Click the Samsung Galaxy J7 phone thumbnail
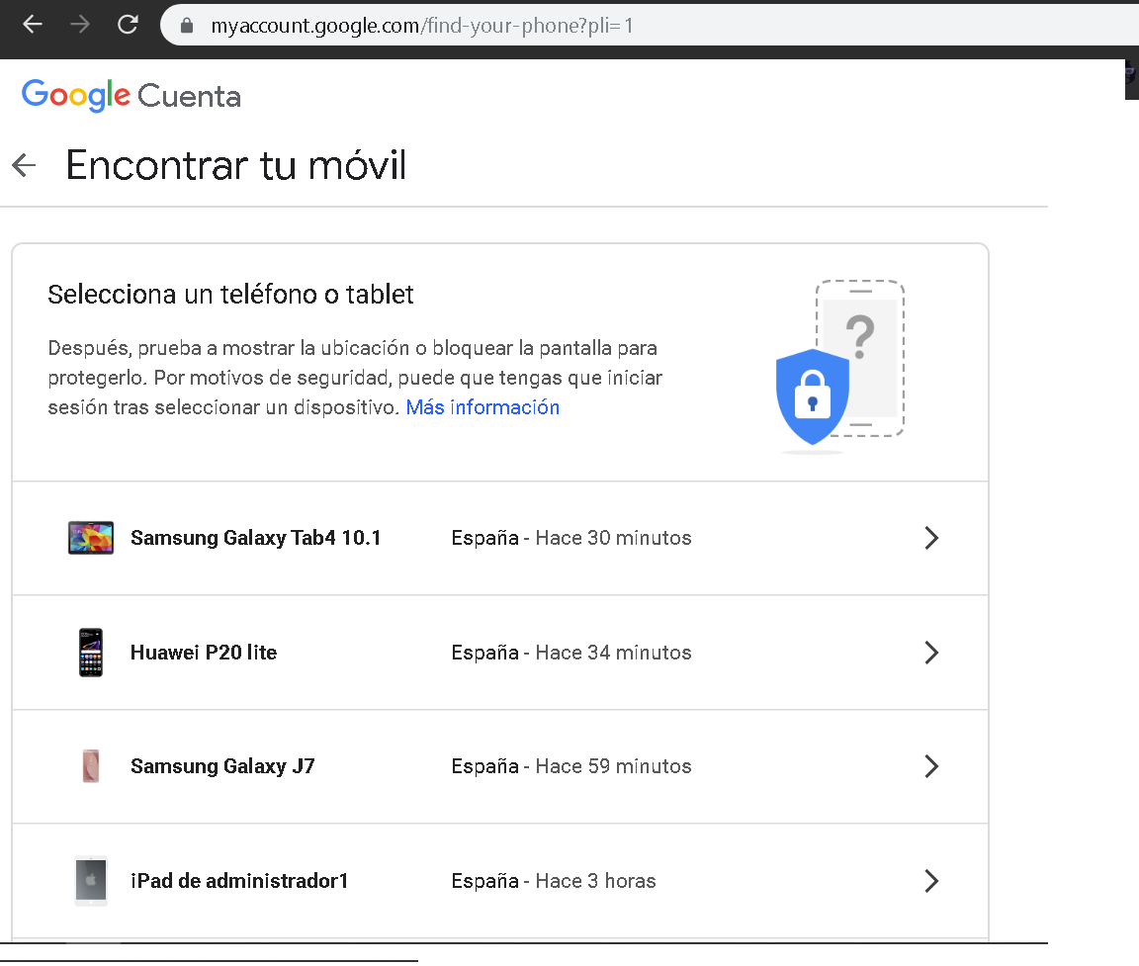 (x=91, y=766)
